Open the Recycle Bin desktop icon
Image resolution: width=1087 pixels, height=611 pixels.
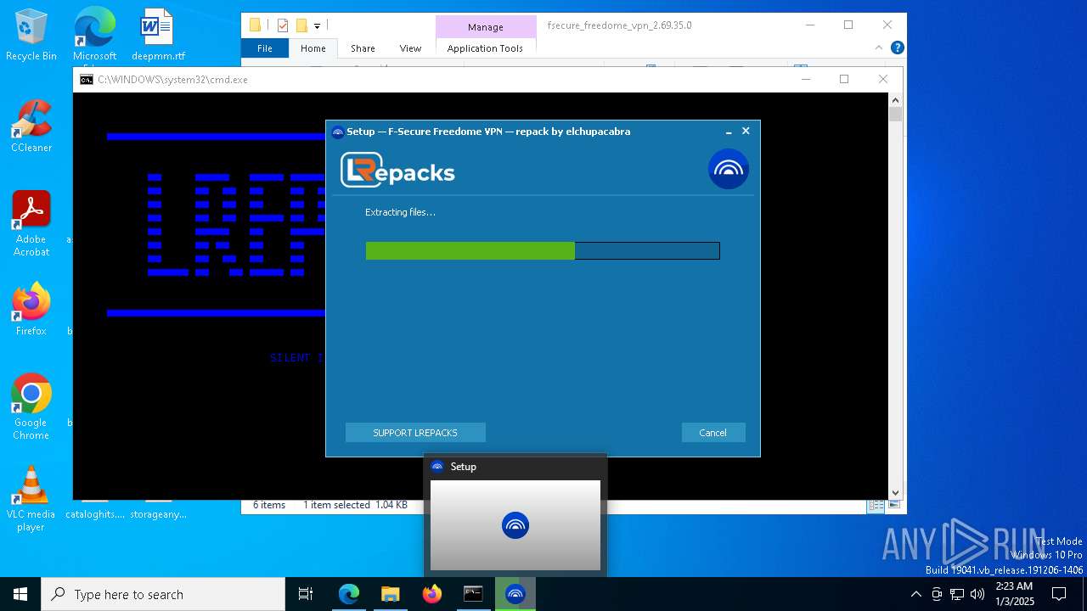31,35
